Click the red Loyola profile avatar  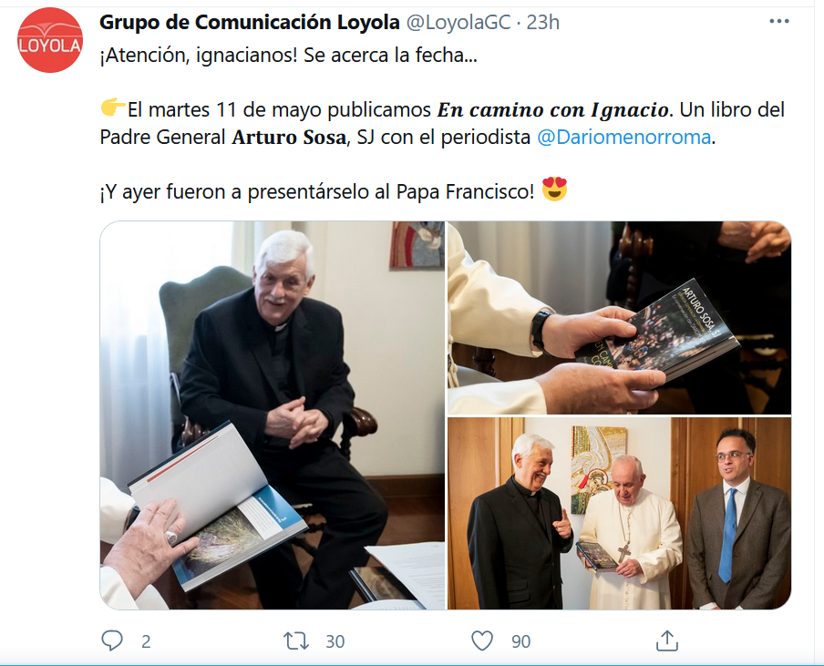pos(50,40)
